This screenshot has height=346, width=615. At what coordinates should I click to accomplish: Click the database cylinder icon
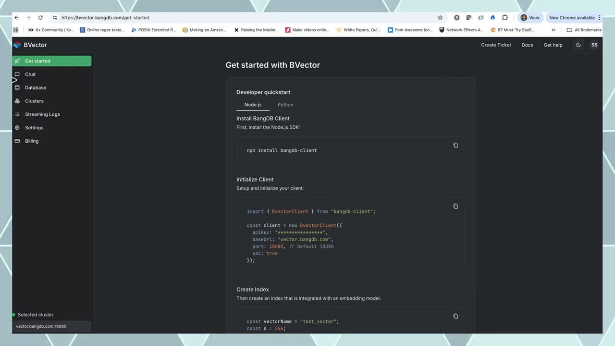tap(17, 88)
